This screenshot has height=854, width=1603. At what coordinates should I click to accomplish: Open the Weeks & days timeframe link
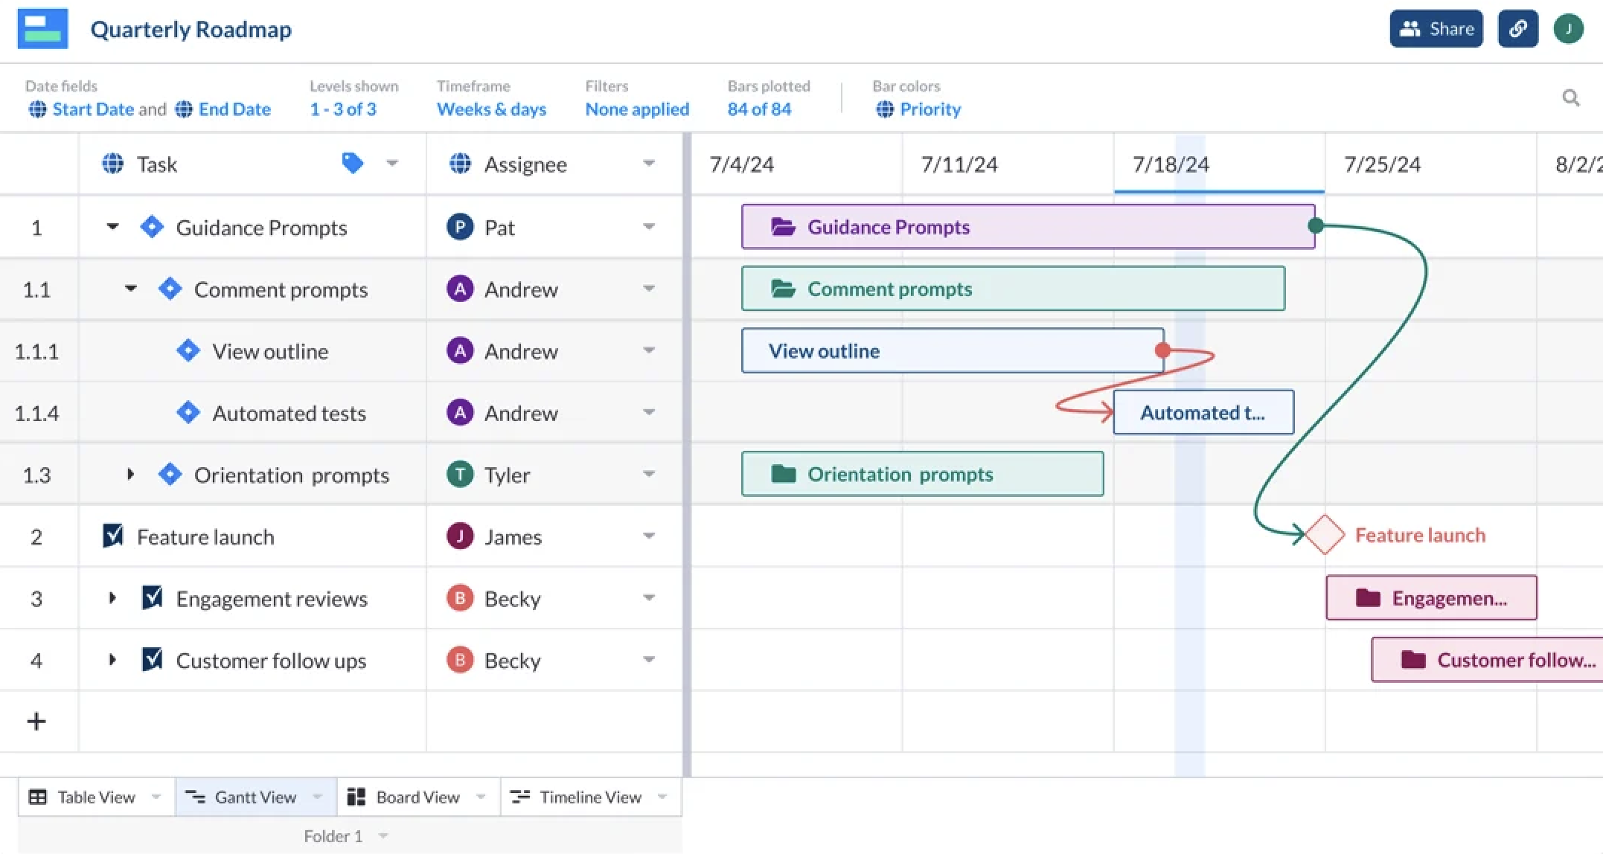(491, 109)
